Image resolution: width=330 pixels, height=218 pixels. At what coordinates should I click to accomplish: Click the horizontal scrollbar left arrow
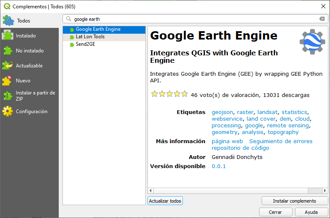150,191
